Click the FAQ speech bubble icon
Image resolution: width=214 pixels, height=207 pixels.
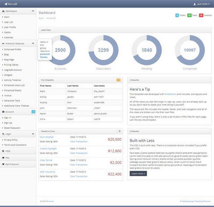tap(3, 158)
